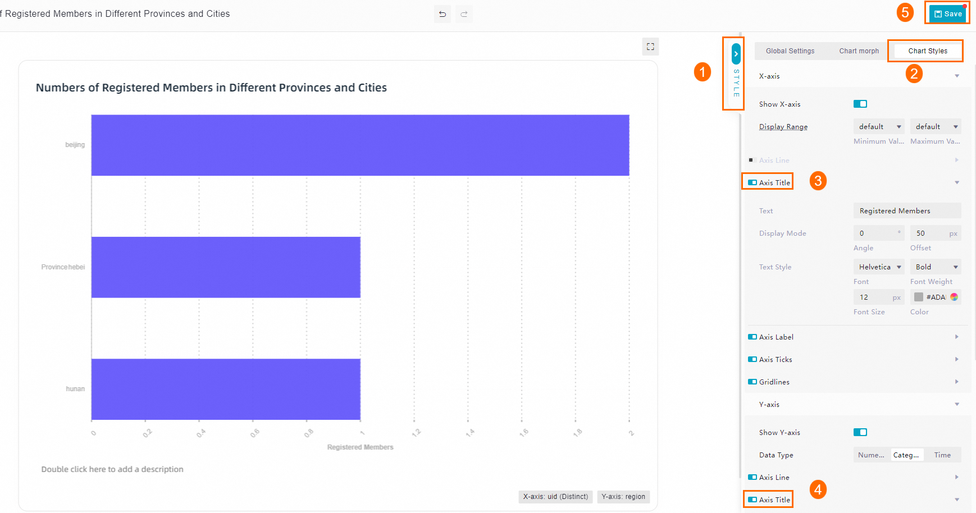Select the hebei bar in the chart
The height and width of the screenshot is (513, 976).
click(226, 267)
